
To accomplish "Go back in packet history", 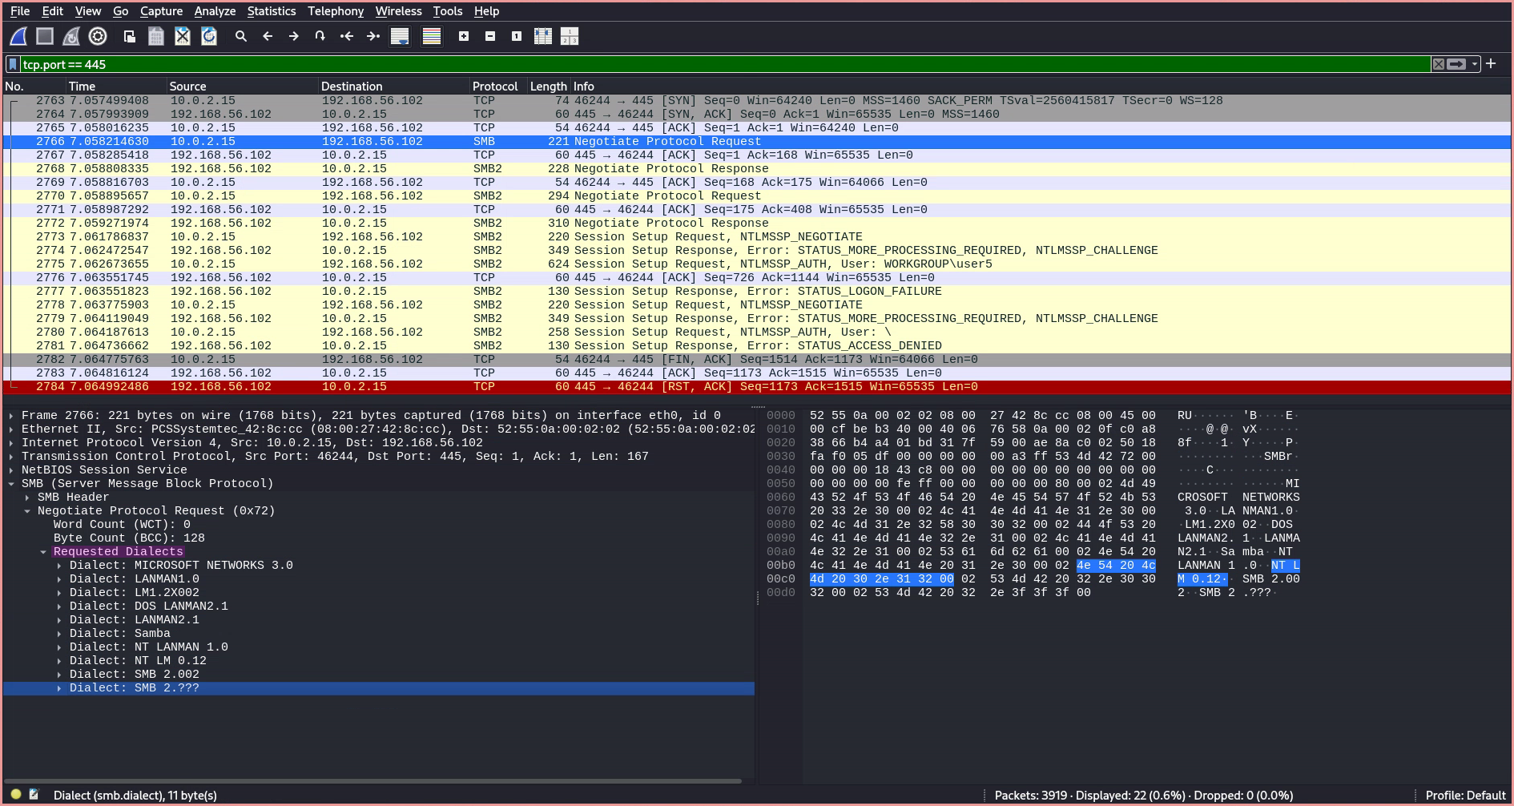I will pos(268,36).
